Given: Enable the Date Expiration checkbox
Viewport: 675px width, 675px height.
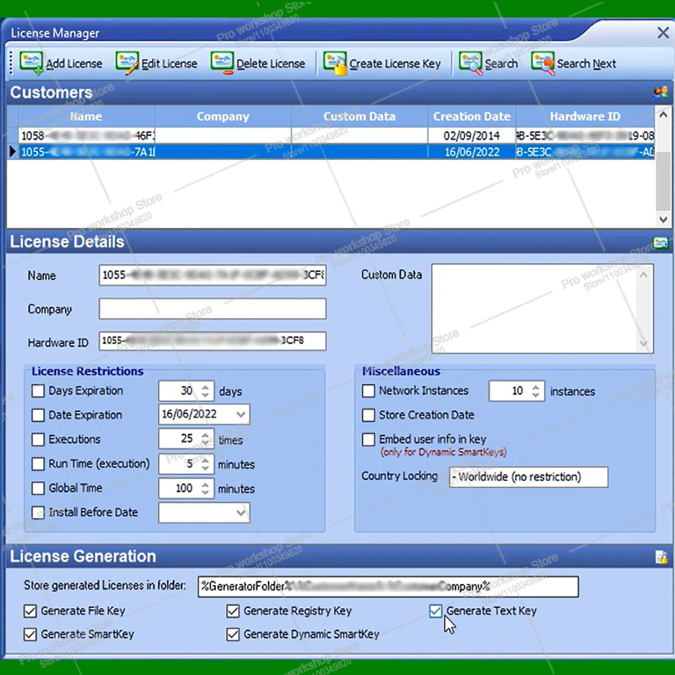Looking at the screenshot, I should (38, 415).
